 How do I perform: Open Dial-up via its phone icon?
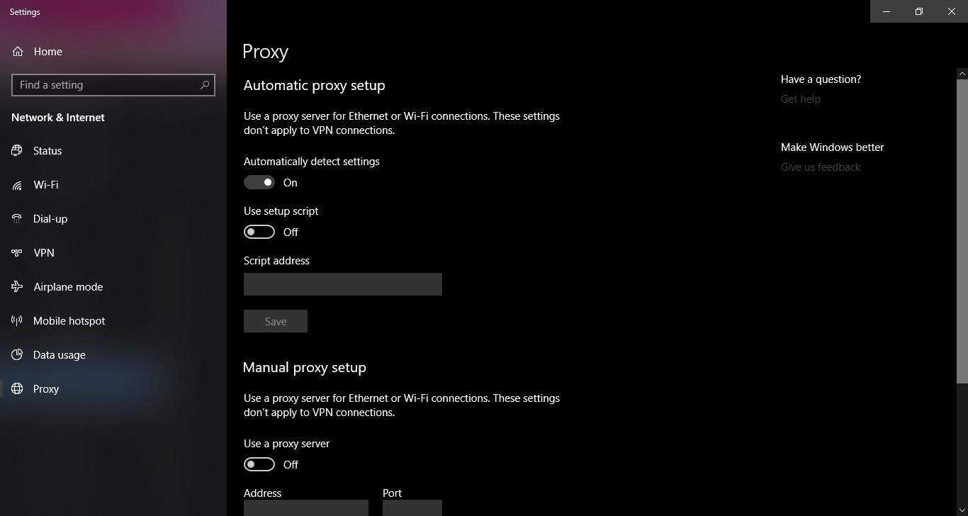point(17,218)
